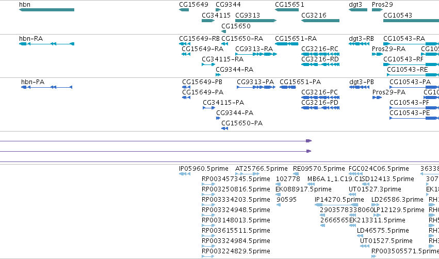The width and height of the screenshot is (439, 259).
Task: Click the CG34115 gene label
Action: [x=216, y=15]
